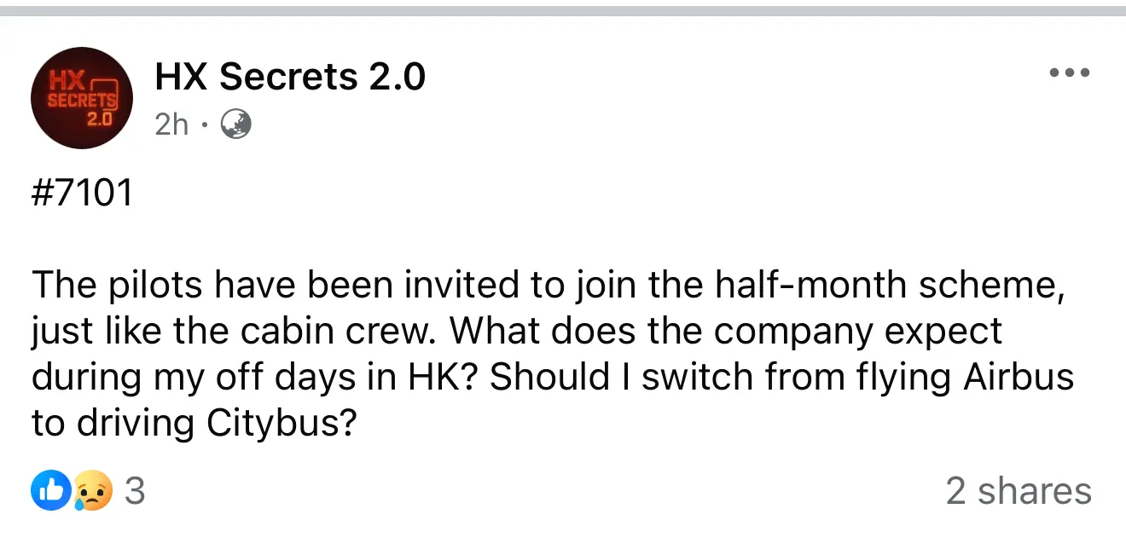Click the post text mentioning pilots
Viewport: 1126px width, 549px height.
(x=552, y=354)
